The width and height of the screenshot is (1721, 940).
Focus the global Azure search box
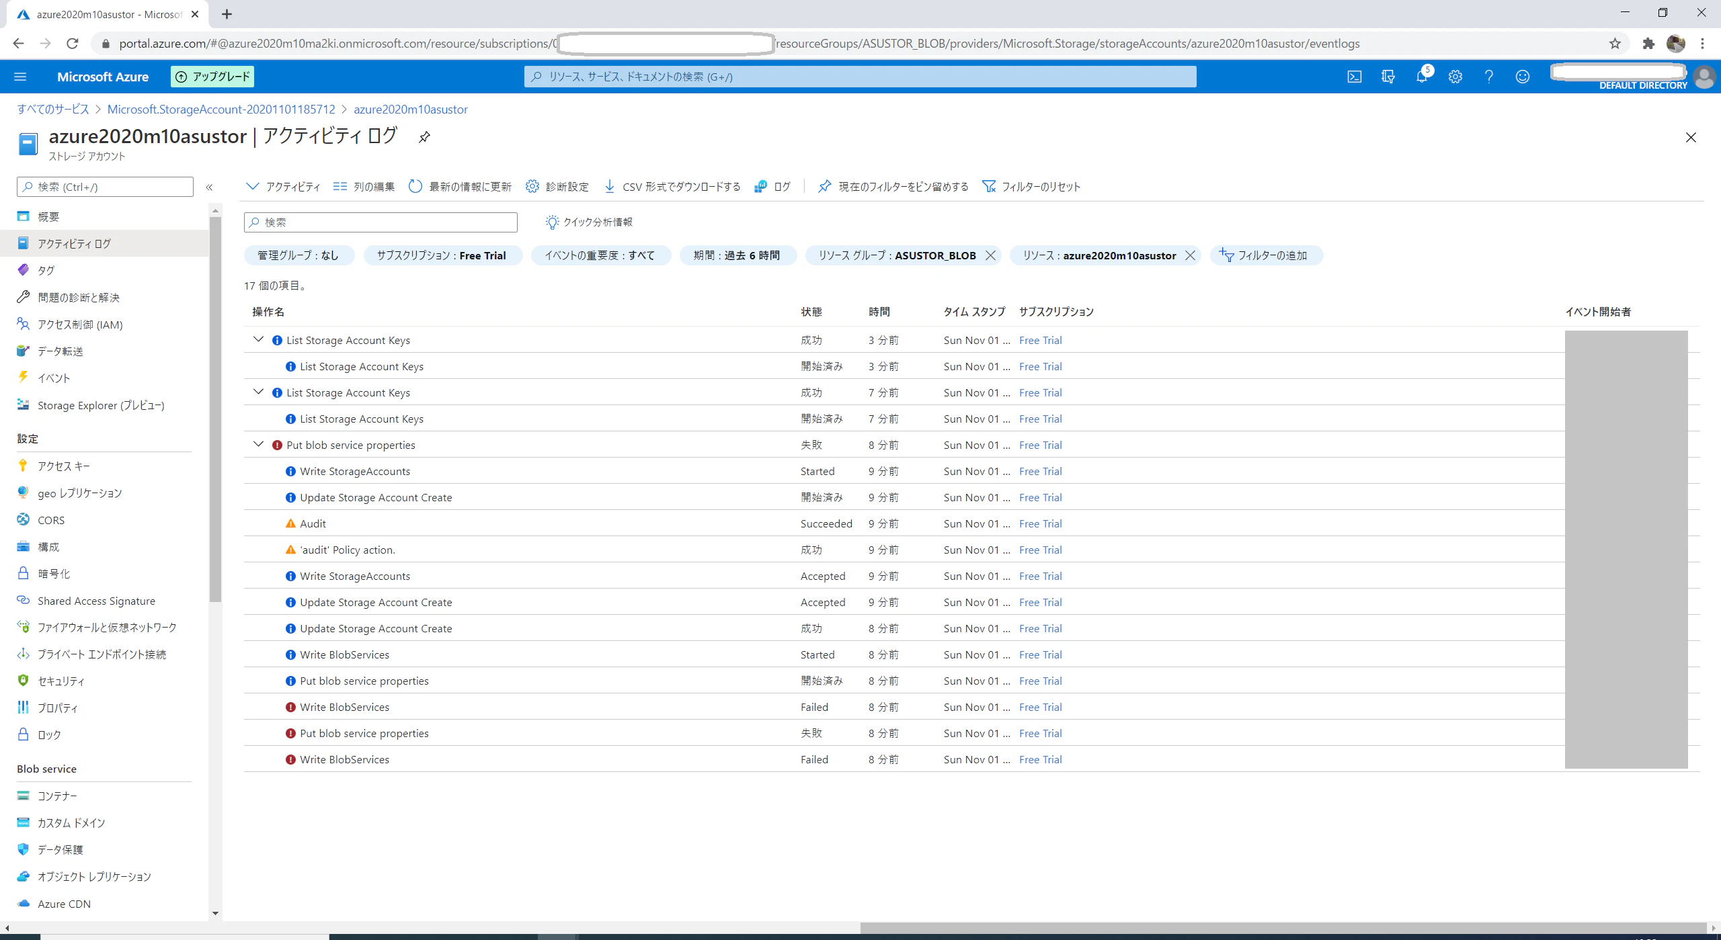click(x=860, y=77)
